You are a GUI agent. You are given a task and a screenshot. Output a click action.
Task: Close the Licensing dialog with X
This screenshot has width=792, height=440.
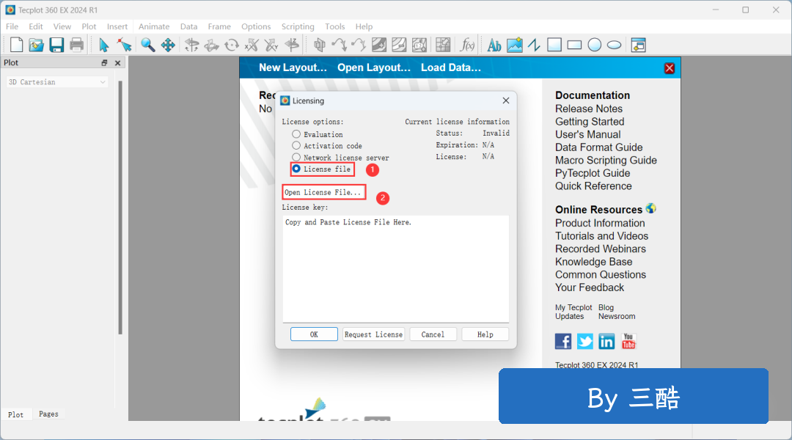(x=505, y=100)
